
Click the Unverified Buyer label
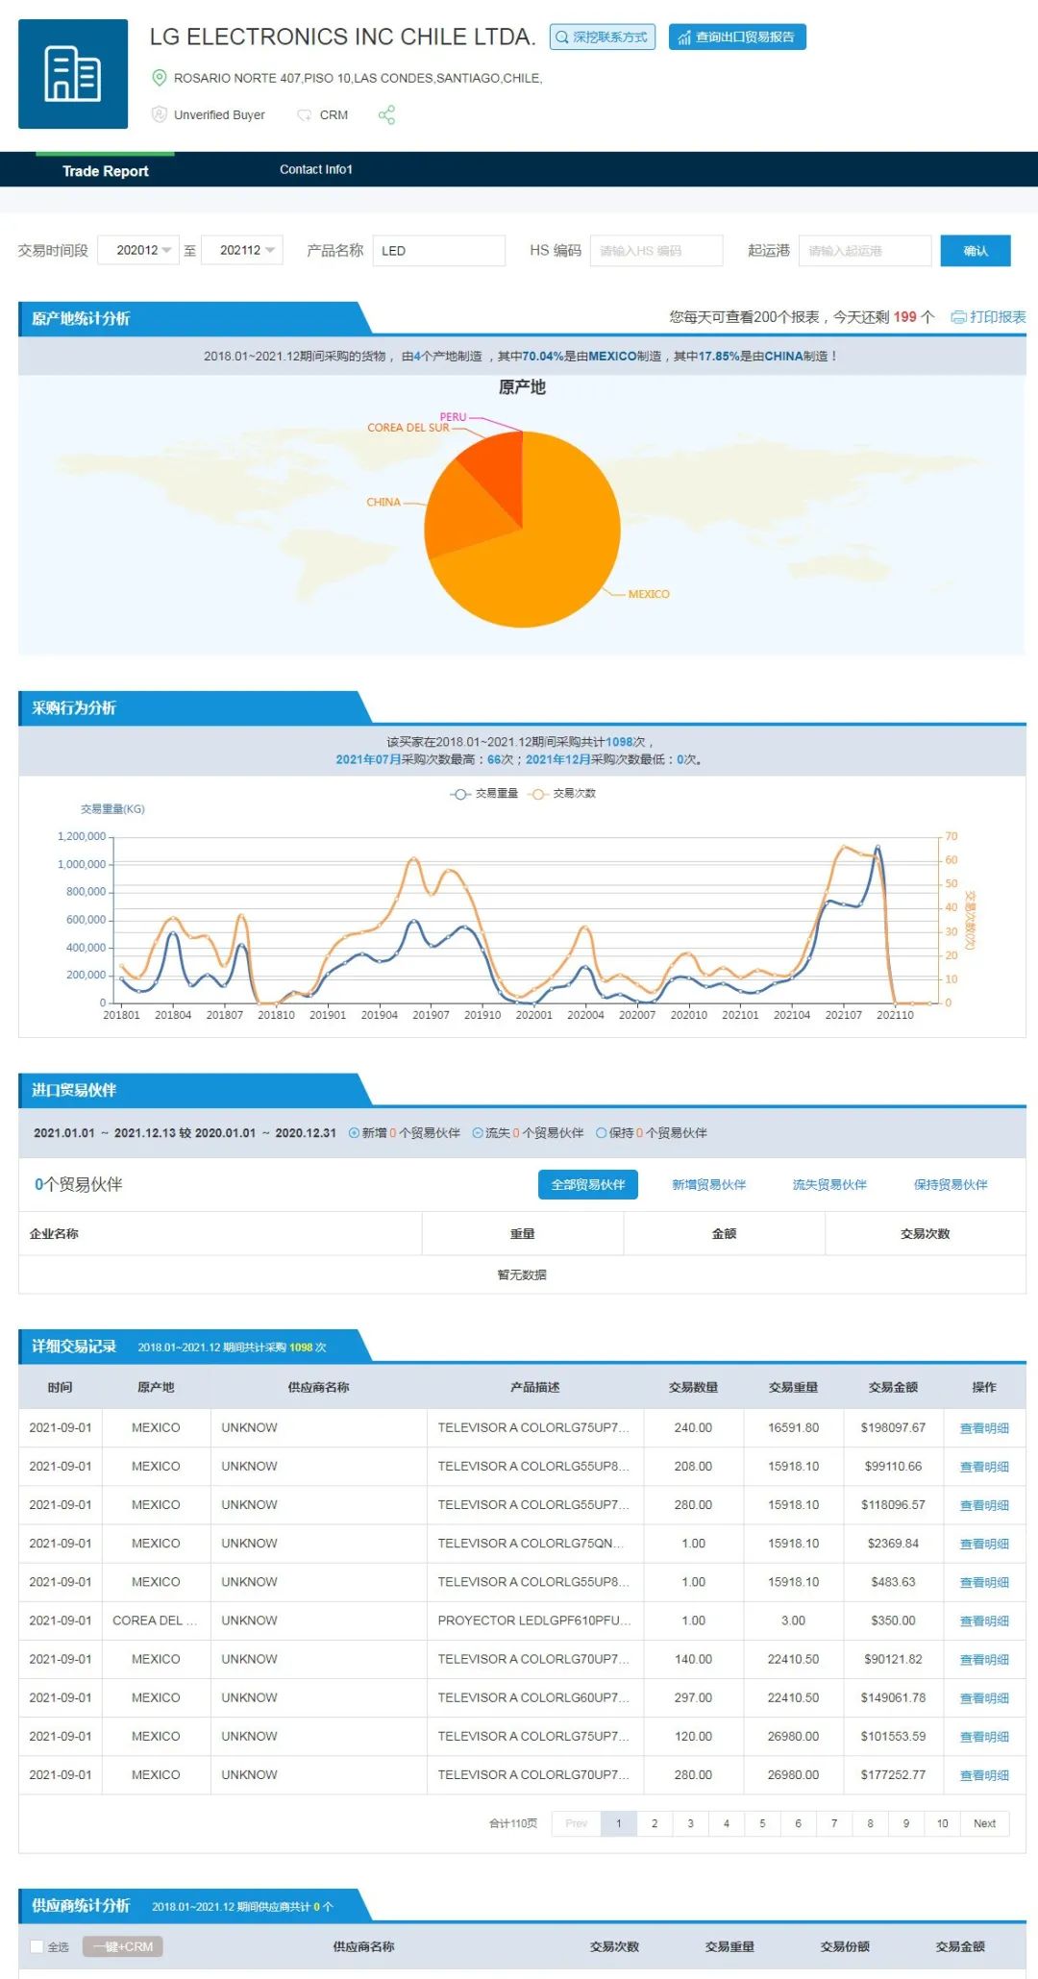tap(219, 114)
